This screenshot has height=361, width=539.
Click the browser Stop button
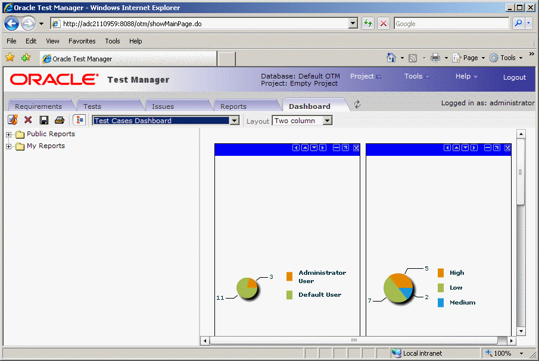384,23
